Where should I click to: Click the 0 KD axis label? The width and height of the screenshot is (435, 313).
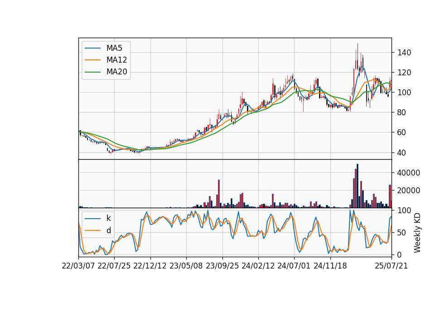point(400,254)
